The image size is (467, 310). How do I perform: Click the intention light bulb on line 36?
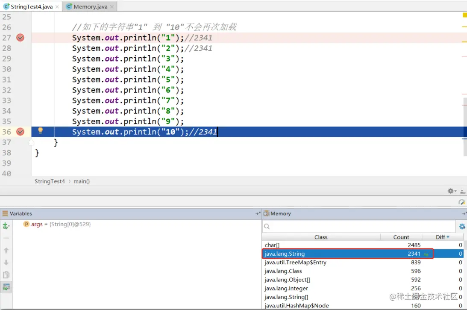pos(41,130)
